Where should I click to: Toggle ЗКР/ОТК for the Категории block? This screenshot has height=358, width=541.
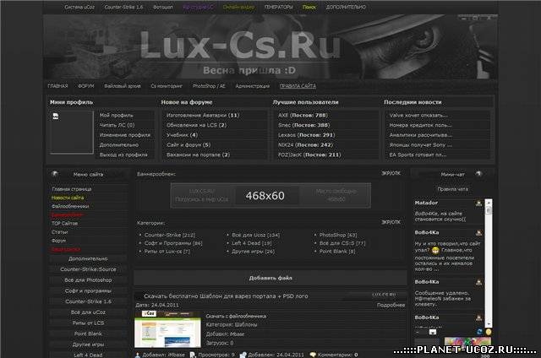[x=391, y=222]
